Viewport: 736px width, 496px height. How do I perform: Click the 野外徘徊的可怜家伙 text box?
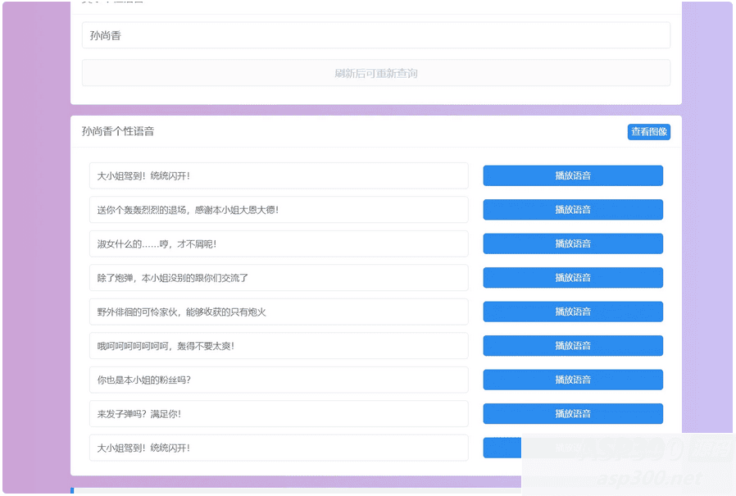click(279, 312)
